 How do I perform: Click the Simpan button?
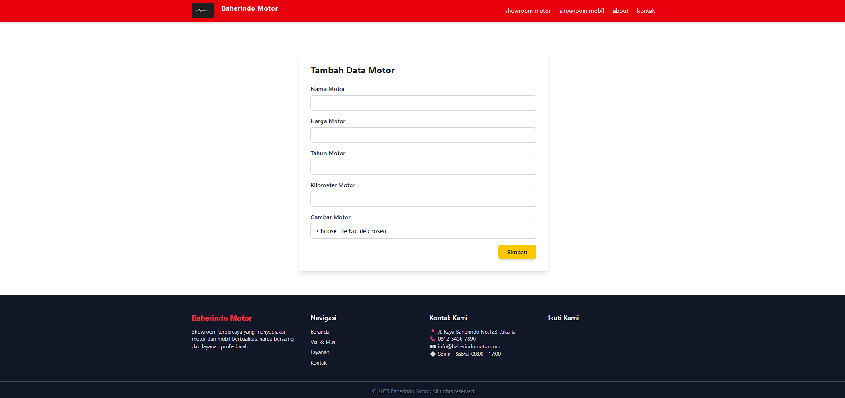tap(517, 252)
